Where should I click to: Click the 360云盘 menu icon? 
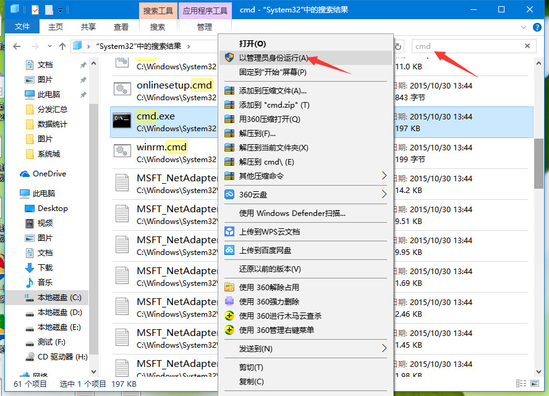(229, 194)
